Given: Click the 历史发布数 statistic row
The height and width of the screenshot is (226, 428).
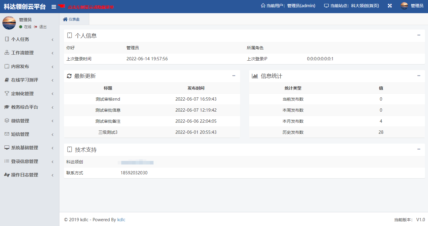Looking at the screenshot, I should click(x=337, y=132).
